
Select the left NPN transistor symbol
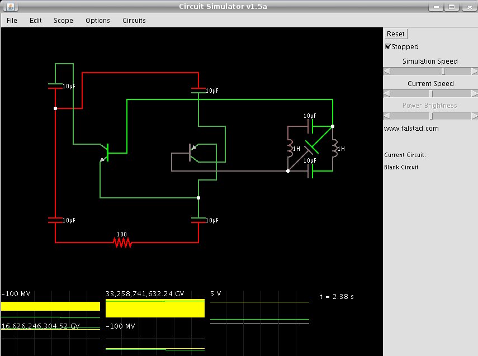pyautogui.click(x=105, y=153)
